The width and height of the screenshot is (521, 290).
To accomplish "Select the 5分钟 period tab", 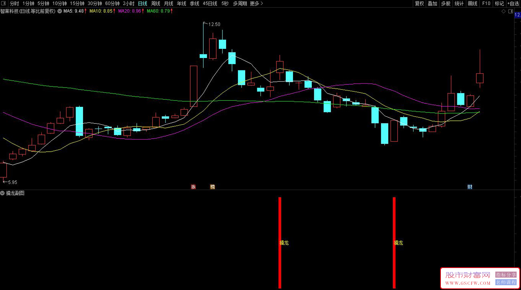I will pyautogui.click(x=43, y=4).
